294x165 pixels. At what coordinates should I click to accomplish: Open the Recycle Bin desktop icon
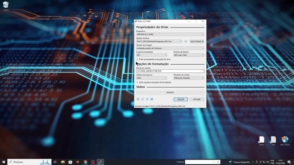[6, 6]
